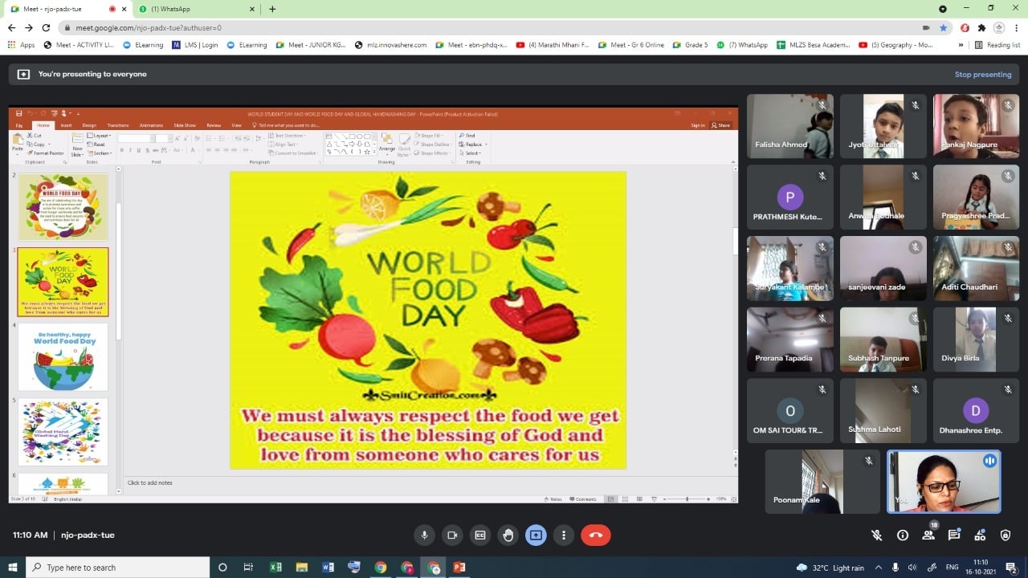The width and height of the screenshot is (1028, 578).
Task: Click Cut in the Clipboard group
Action: [35, 136]
